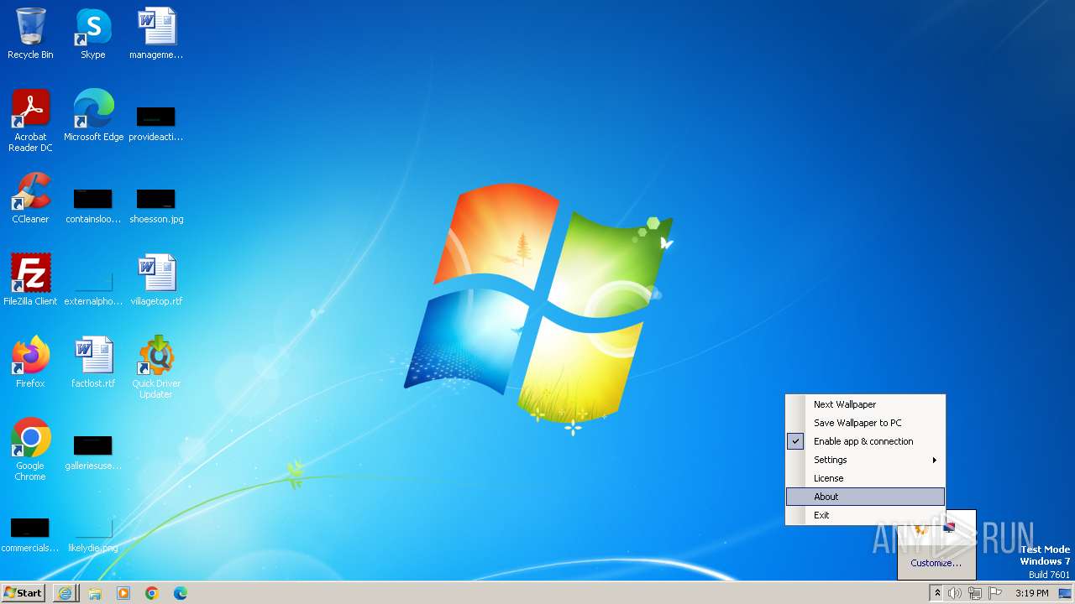Launch FileZilla Client shortcut
Screen dimensions: 1075x604
[30, 279]
